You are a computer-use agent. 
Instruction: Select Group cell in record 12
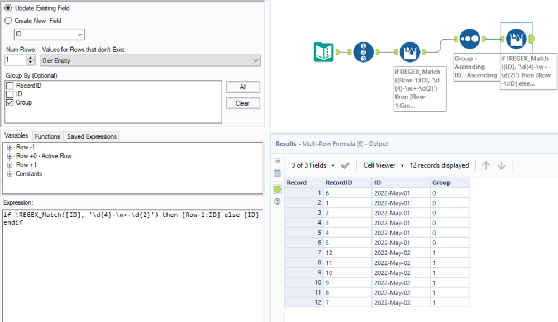tap(450, 303)
